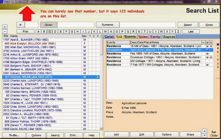Screen dimensions: 221x139
Task: Insert the ñ special character
Action: pos(218,67)
